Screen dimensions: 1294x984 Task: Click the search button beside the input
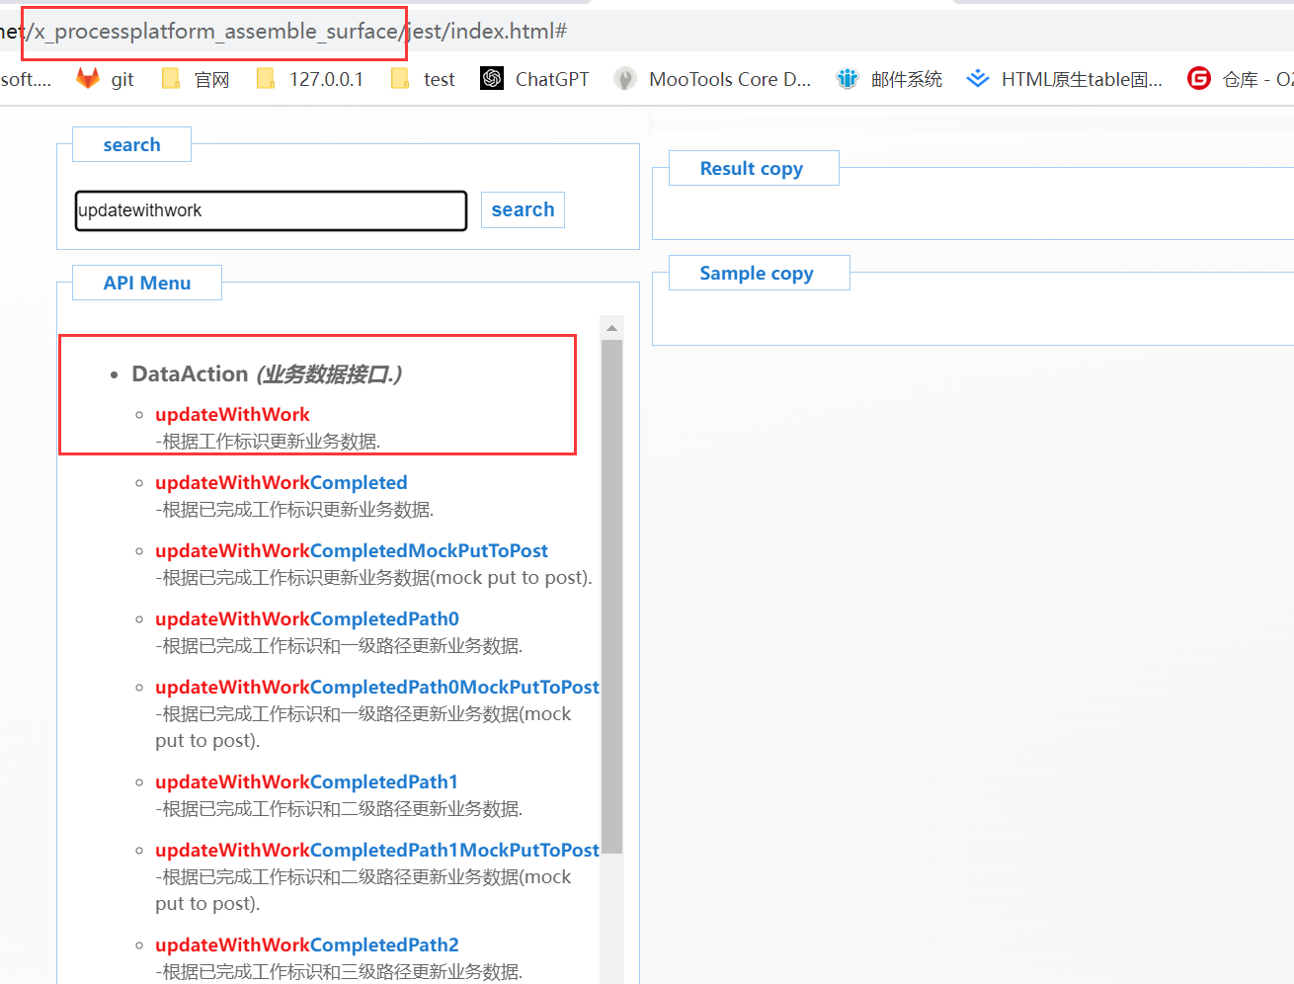[523, 209]
